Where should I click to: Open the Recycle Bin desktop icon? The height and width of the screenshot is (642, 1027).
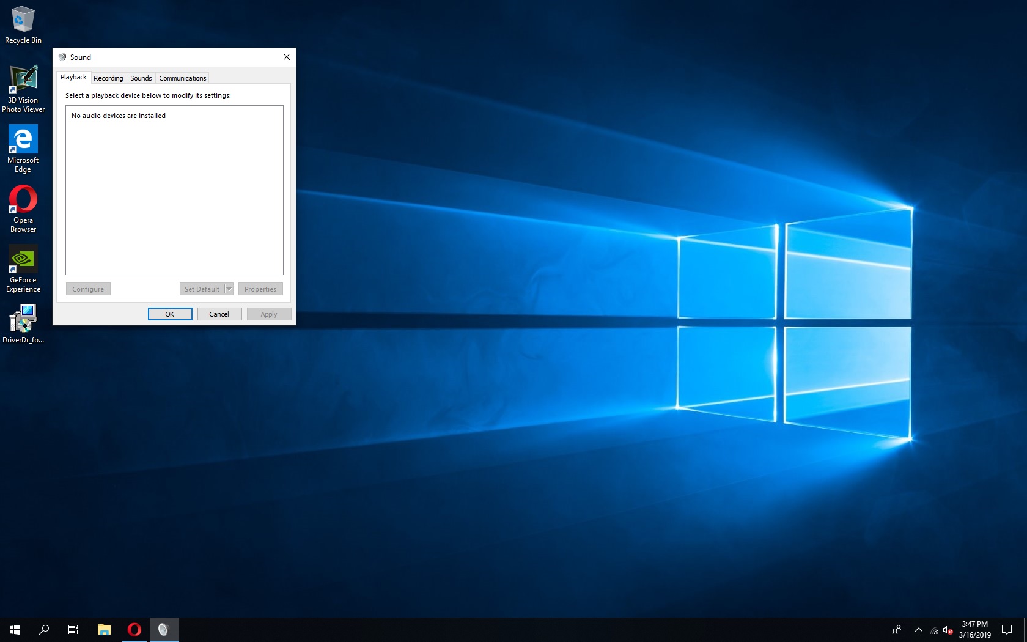coord(23,24)
